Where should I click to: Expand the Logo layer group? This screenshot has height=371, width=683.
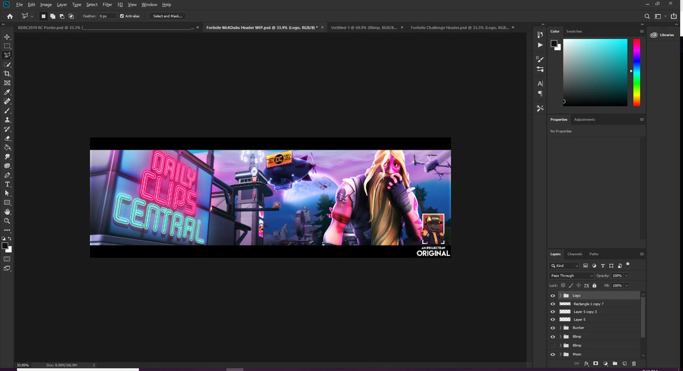[561, 296]
